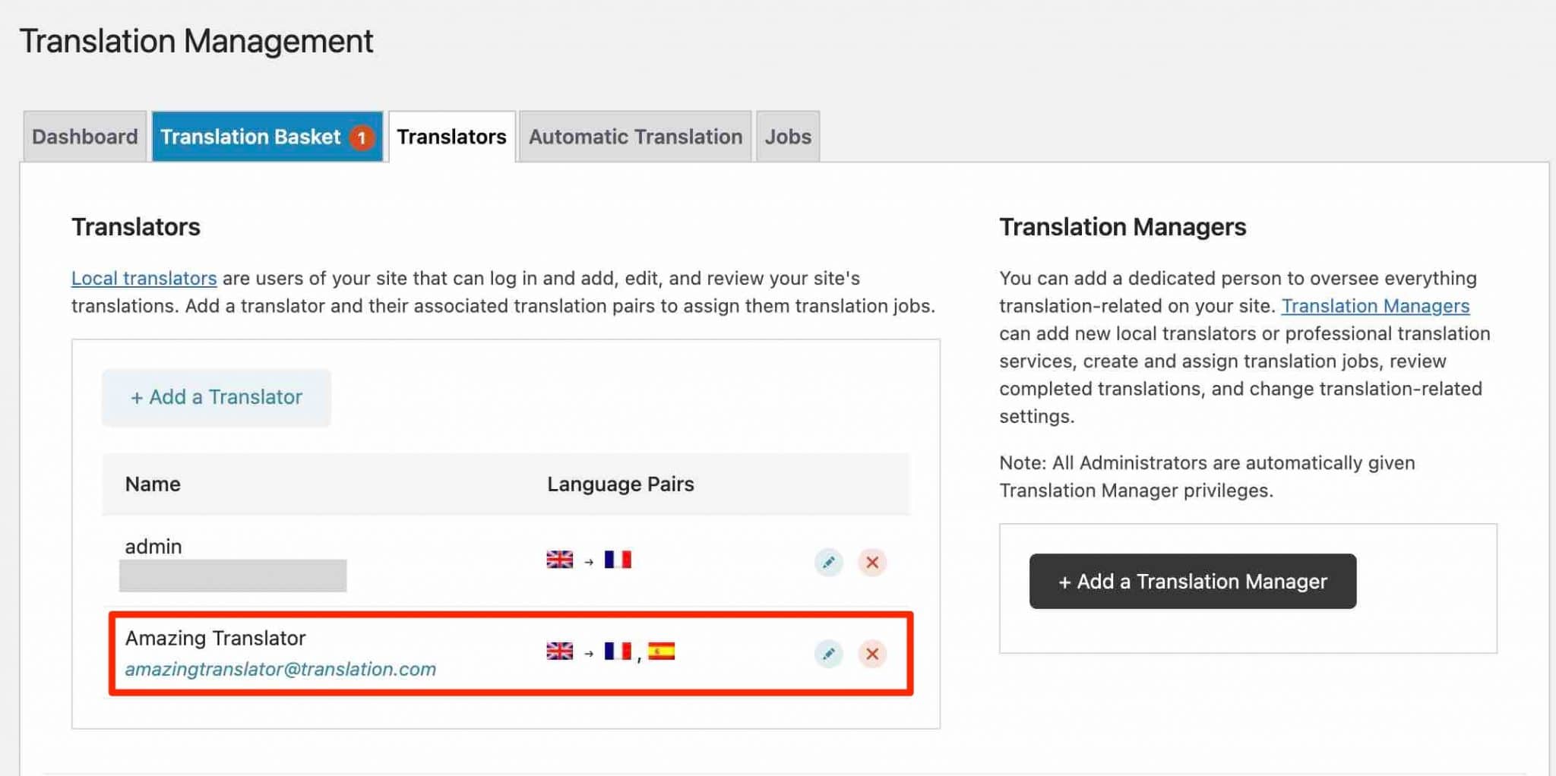Click Add a Translator

[216, 397]
